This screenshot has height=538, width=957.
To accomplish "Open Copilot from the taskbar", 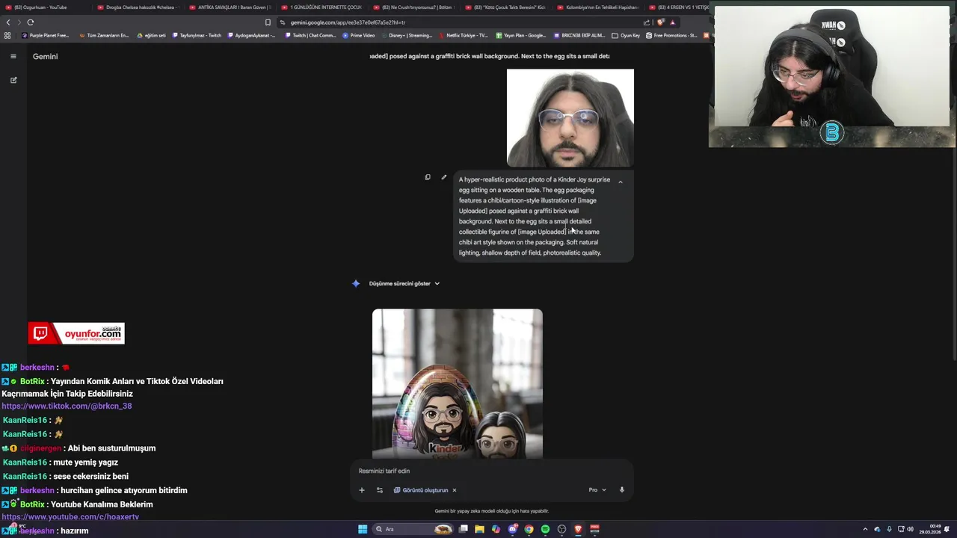I will point(496,529).
